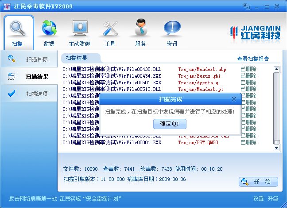This screenshot has width=287, height=208.
Task: Click the scroll down arrow in results list
Action: pyautogui.click(x=276, y=148)
